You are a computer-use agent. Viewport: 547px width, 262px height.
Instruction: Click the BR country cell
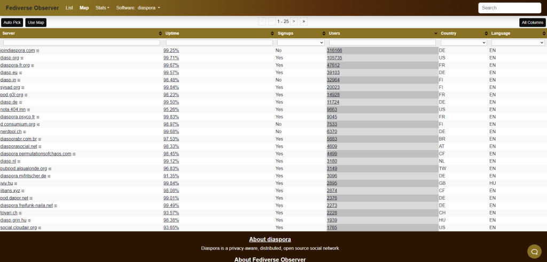(x=442, y=139)
